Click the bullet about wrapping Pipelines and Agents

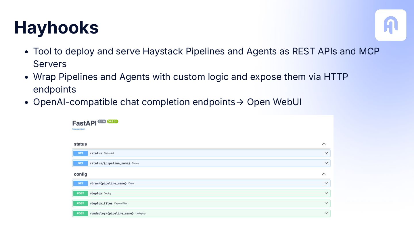191,83
